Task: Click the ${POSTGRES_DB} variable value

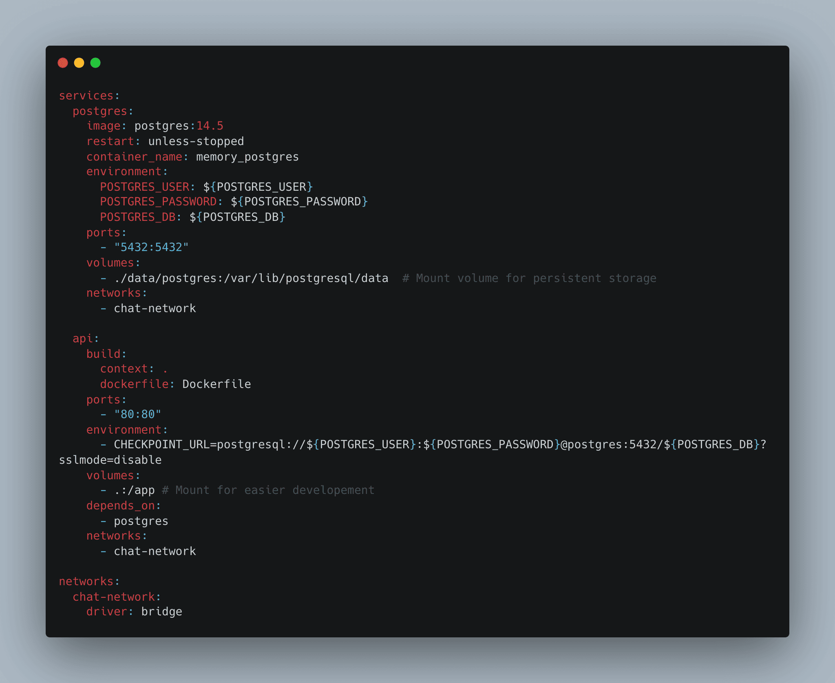Action: (x=237, y=217)
